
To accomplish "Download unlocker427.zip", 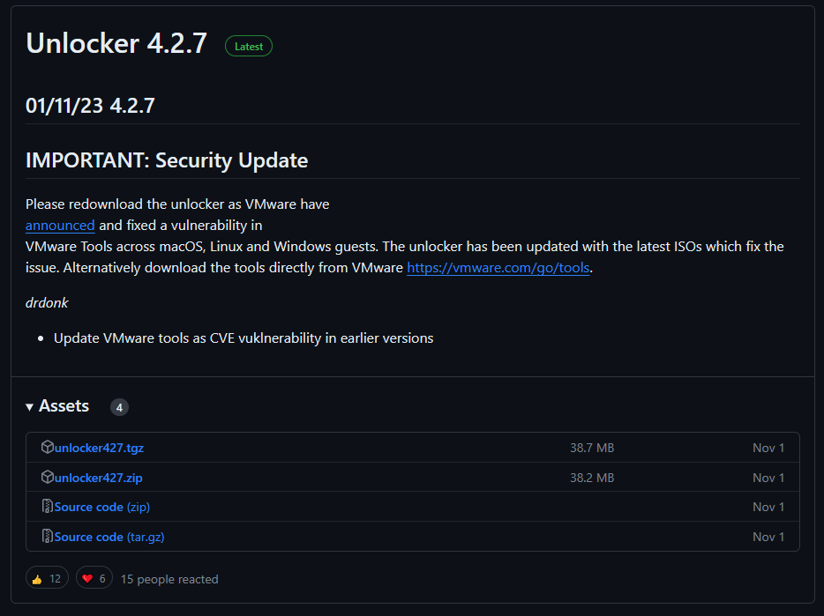I will pos(98,478).
